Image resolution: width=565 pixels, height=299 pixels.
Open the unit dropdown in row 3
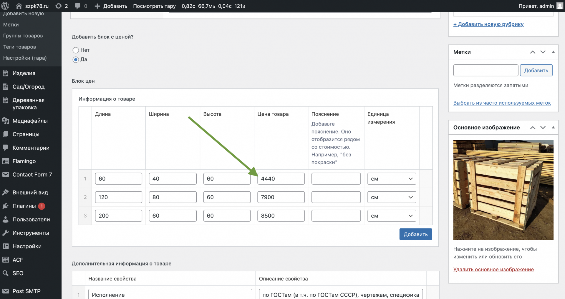[x=392, y=216]
